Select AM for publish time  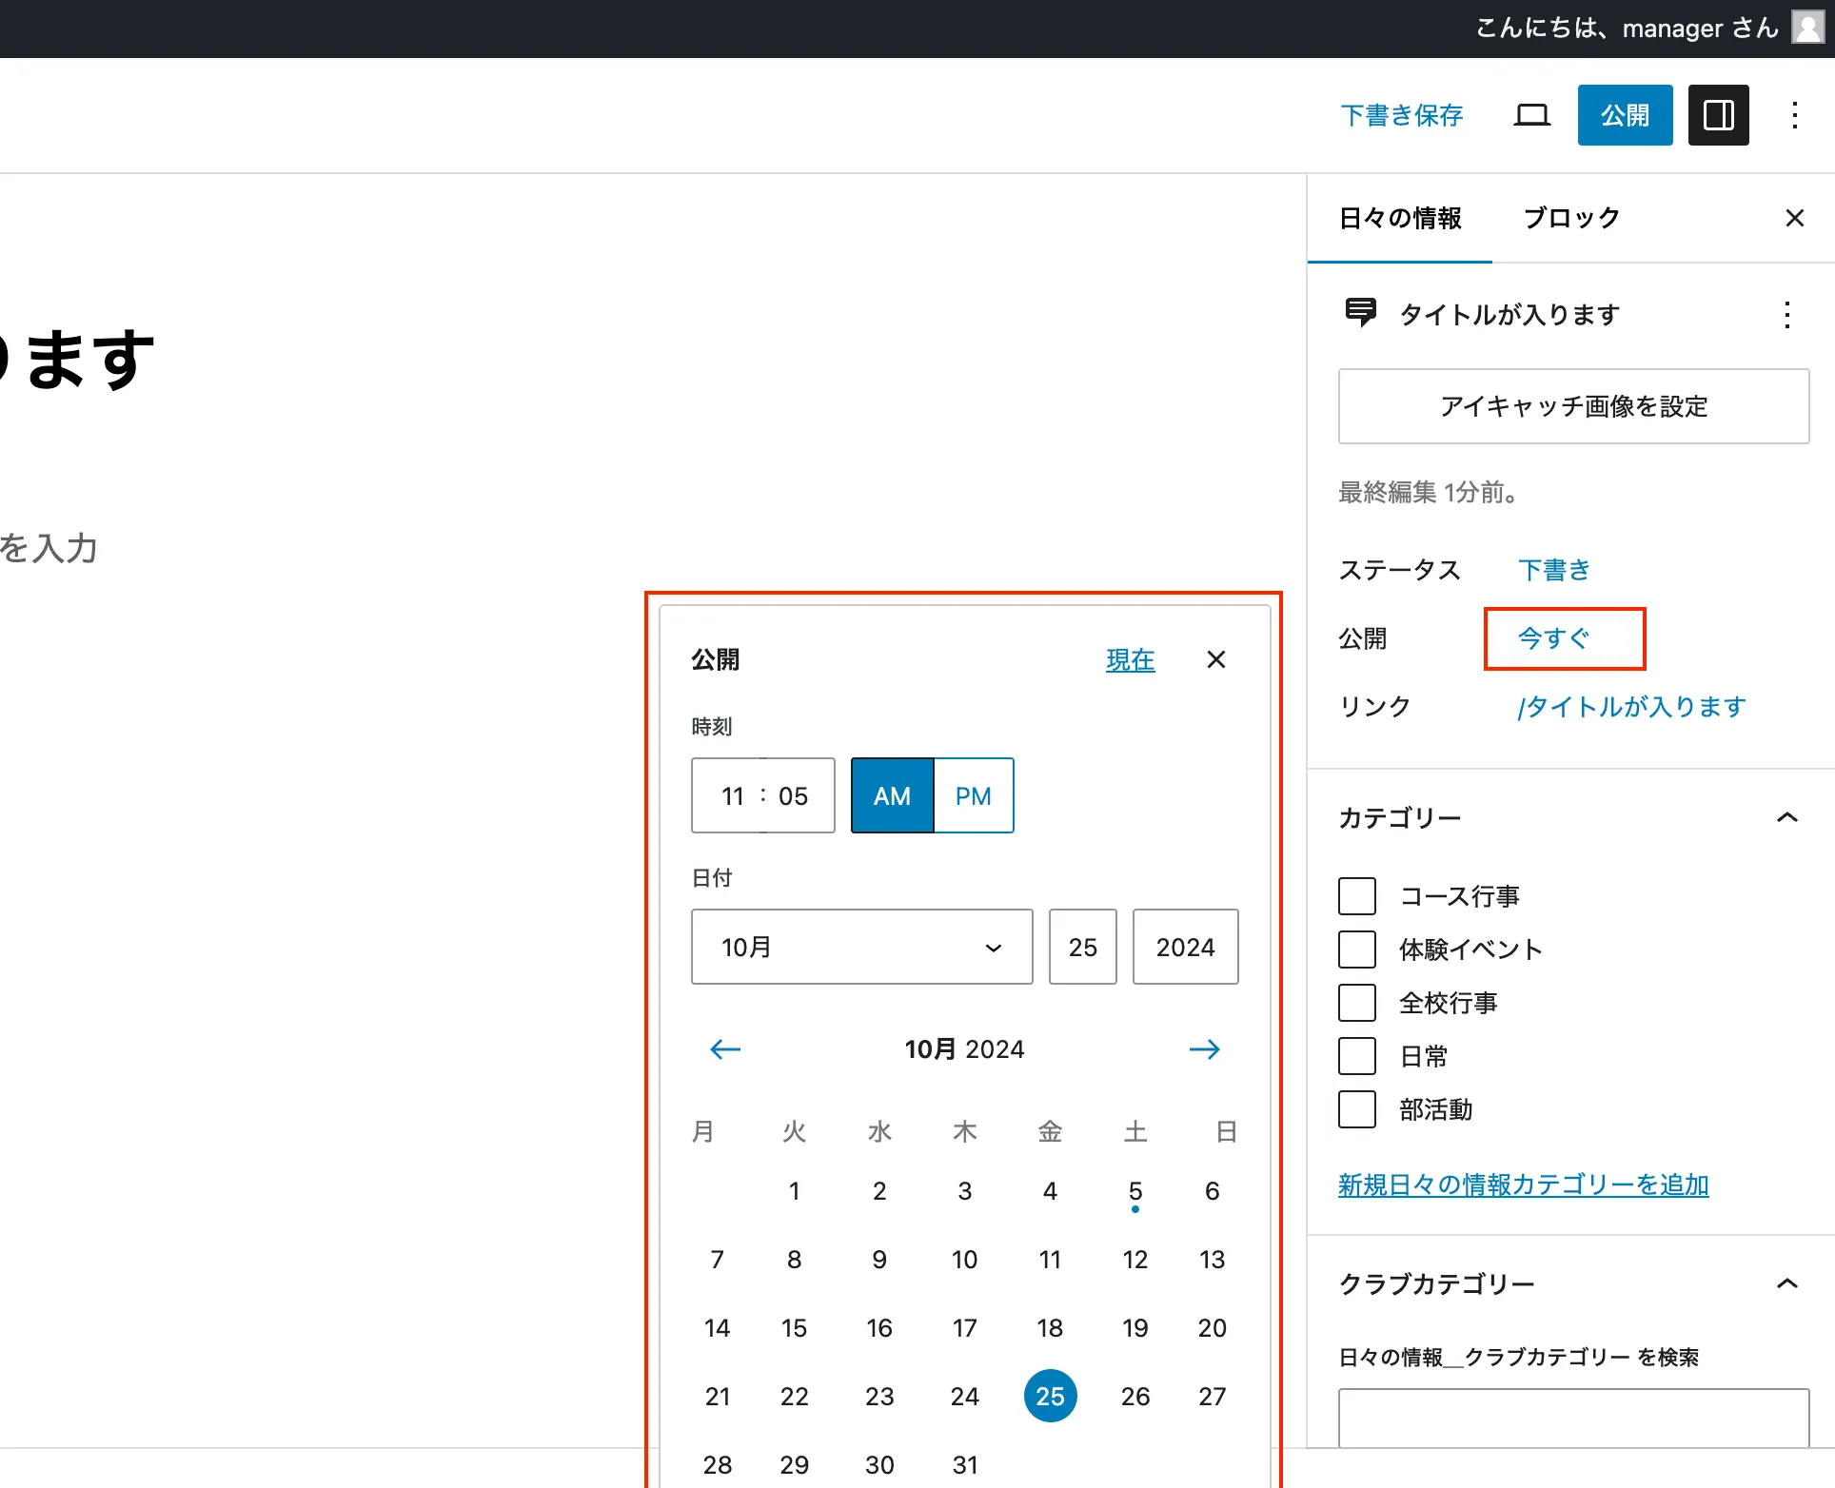pyautogui.click(x=892, y=795)
